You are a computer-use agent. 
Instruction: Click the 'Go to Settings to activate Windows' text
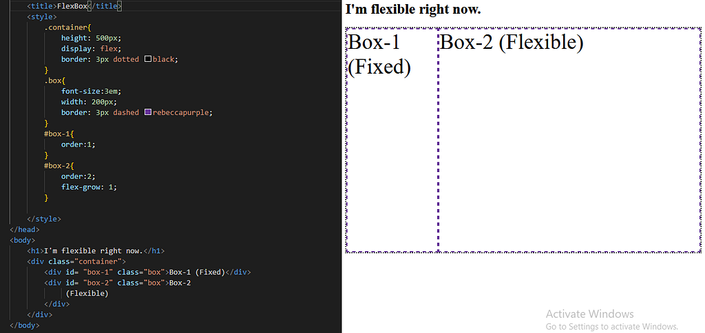click(x=611, y=326)
